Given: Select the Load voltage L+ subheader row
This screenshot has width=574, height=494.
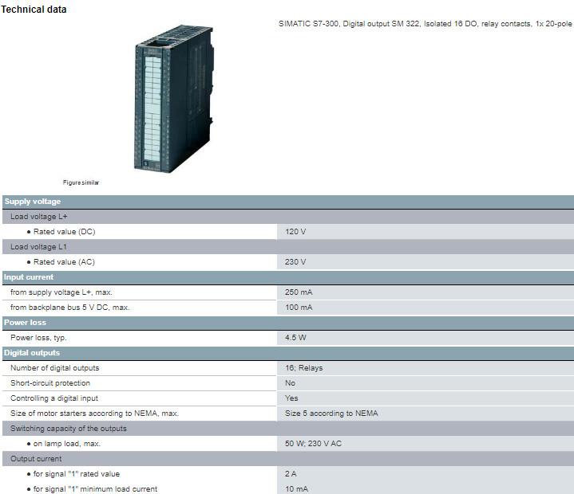Looking at the screenshot, I should 288,217.
